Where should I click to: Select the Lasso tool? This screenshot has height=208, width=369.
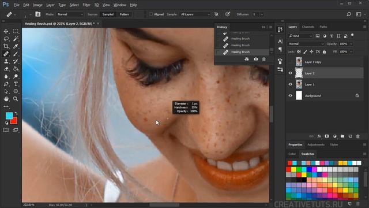pos(6,39)
